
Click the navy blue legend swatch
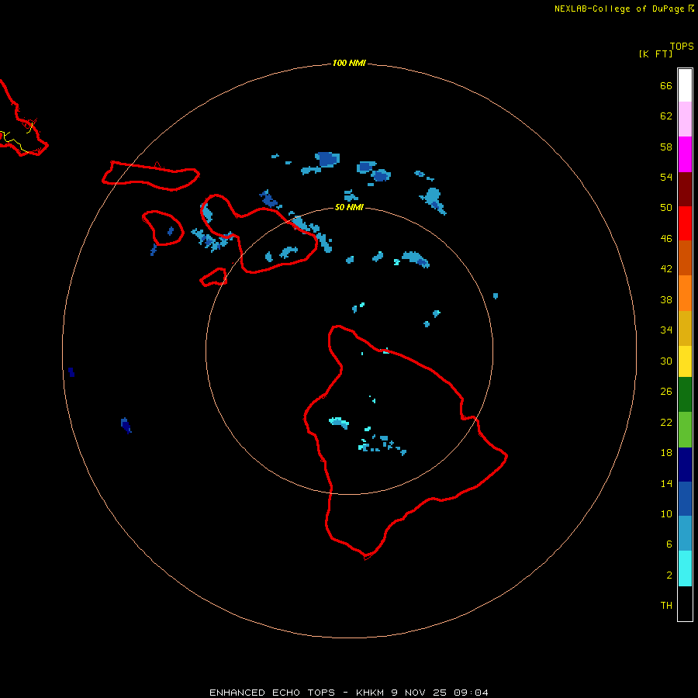[x=685, y=465]
